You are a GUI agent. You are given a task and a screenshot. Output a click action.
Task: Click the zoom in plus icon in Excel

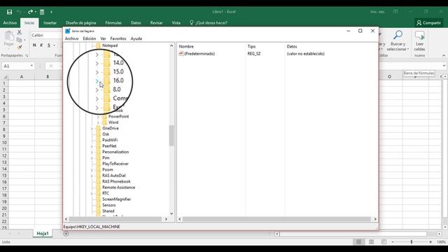[x=430, y=242]
